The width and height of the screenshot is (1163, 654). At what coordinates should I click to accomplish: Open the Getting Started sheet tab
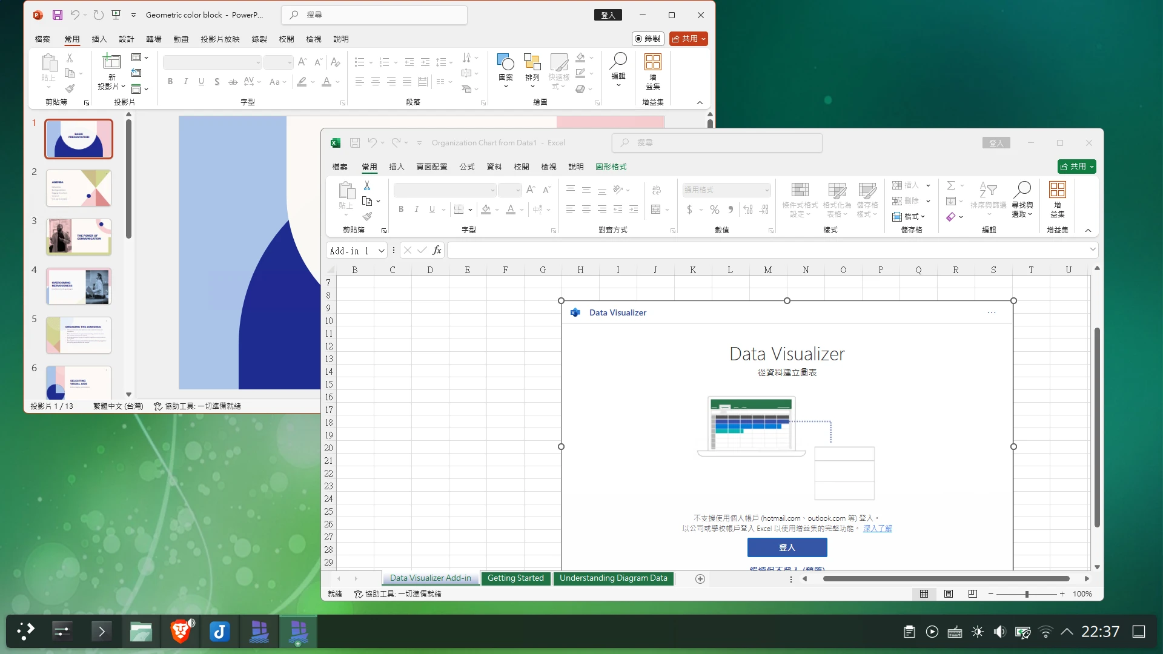pyautogui.click(x=515, y=578)
